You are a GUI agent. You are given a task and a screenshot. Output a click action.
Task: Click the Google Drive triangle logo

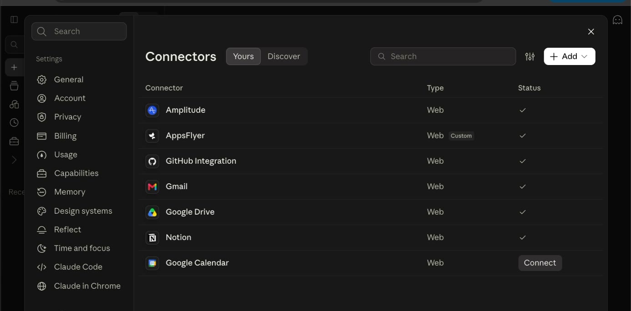(152, 212)
